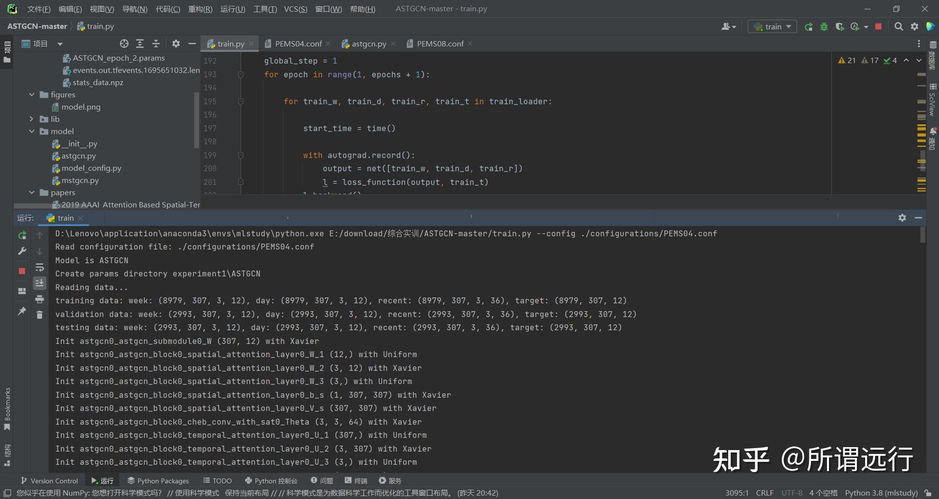Switch to PEMS08.conf editor tab
The height and width of the screenshot is (499, 939).
tap(439, 44)
